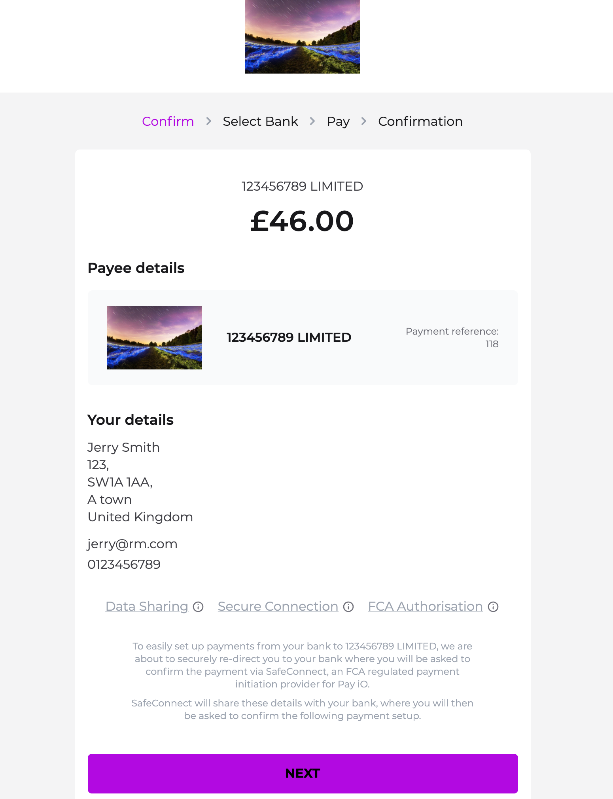This screenshot has width=613, height=799.
Task: Click info icon beside Data Sharing
Action: pyautogui.click(x=198, y=607)
